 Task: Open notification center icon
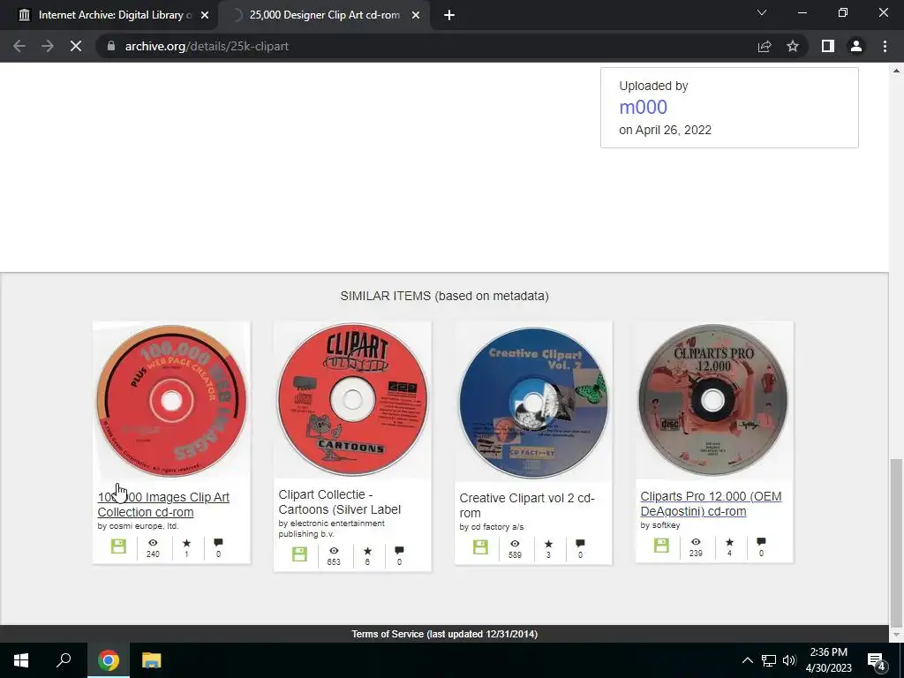click(x=877, y=660)
